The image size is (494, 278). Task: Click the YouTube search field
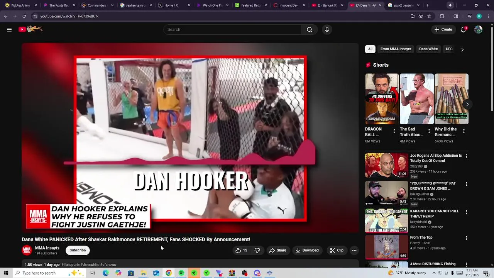pyautogui.click(x=233, y=30)
